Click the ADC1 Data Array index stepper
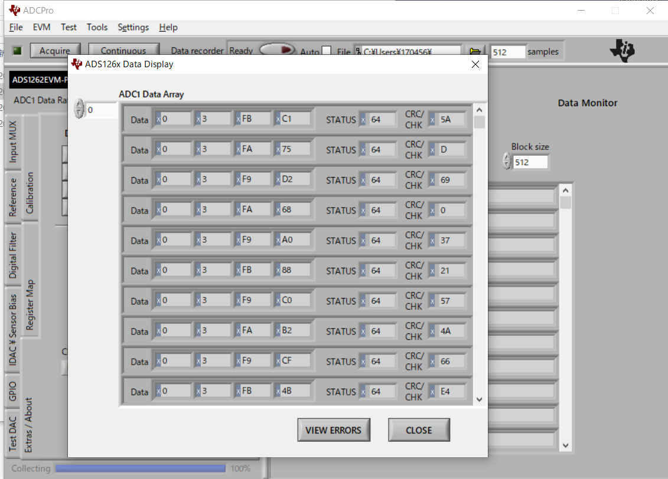Image resolution: width=668 pixels, height=479 pixels. coord(79,109)
